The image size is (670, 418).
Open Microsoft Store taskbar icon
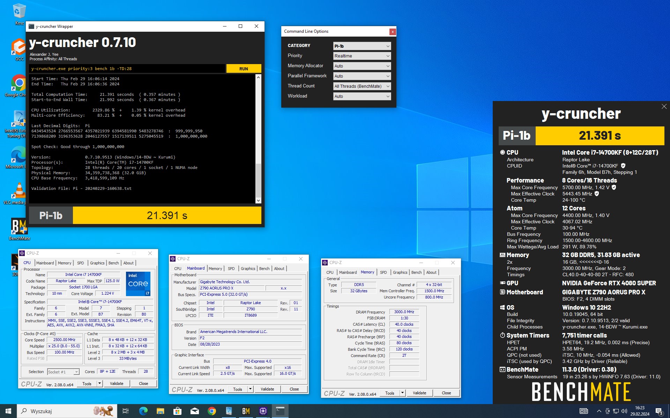[x=177, y=411]
